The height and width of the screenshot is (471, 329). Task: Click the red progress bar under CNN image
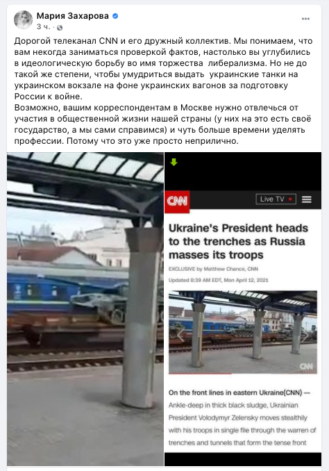coord(200,374)
